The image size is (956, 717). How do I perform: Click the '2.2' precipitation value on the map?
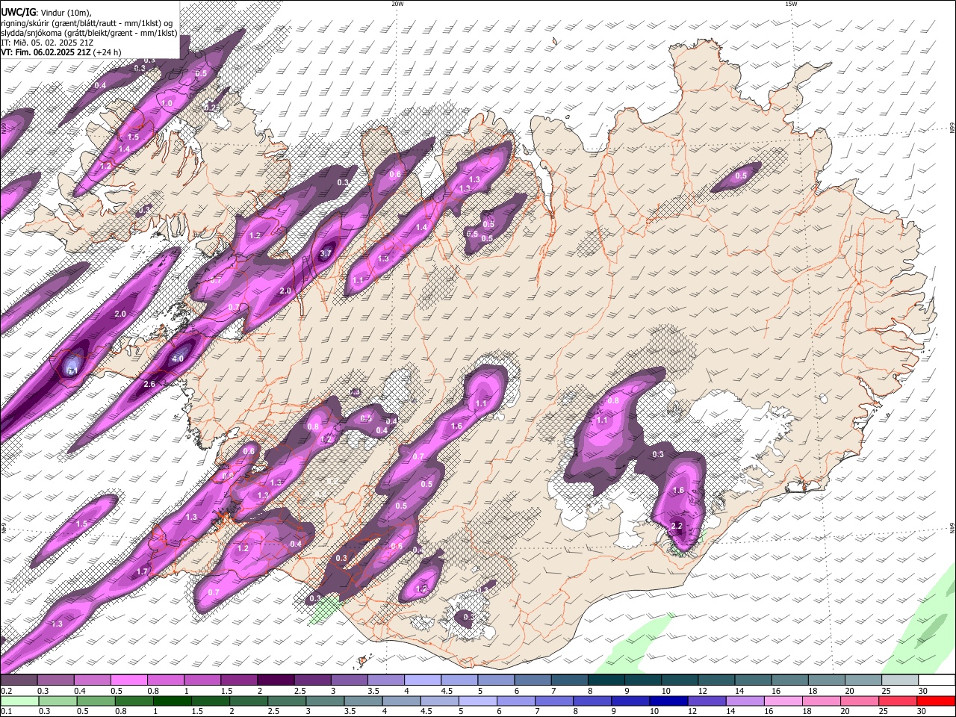(x=677, y=526)
